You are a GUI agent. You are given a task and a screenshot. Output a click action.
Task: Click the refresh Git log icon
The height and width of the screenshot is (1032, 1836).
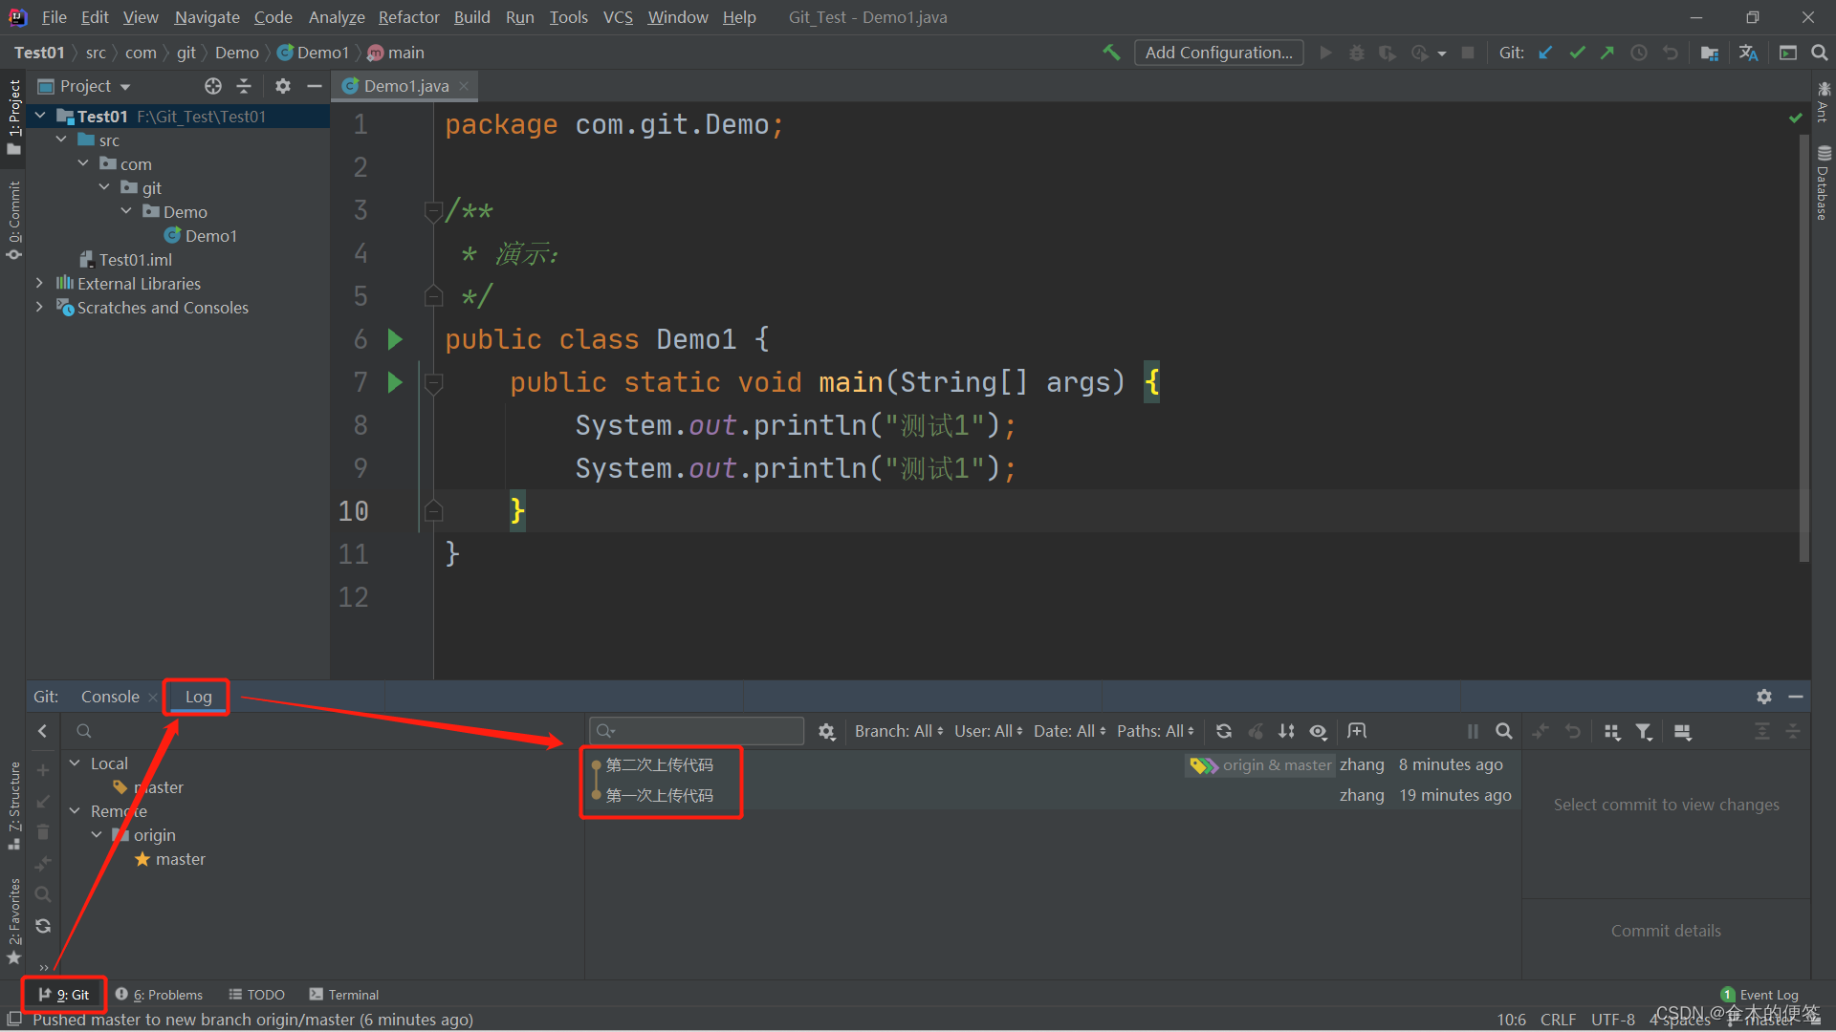[x=1222, y=731]
